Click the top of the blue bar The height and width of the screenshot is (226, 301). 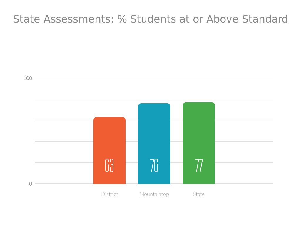click(x=154, y=104)
